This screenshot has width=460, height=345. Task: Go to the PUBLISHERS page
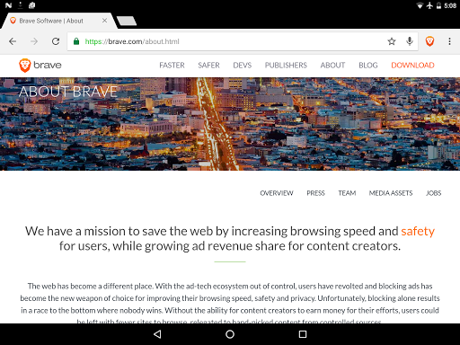[x=286, y=66]
